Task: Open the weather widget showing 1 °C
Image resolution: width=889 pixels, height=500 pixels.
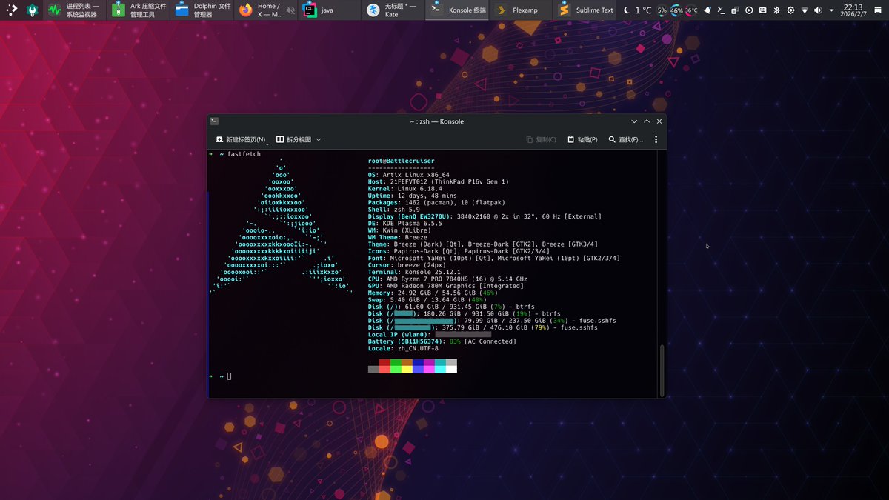Action: (x=638, y=10)
